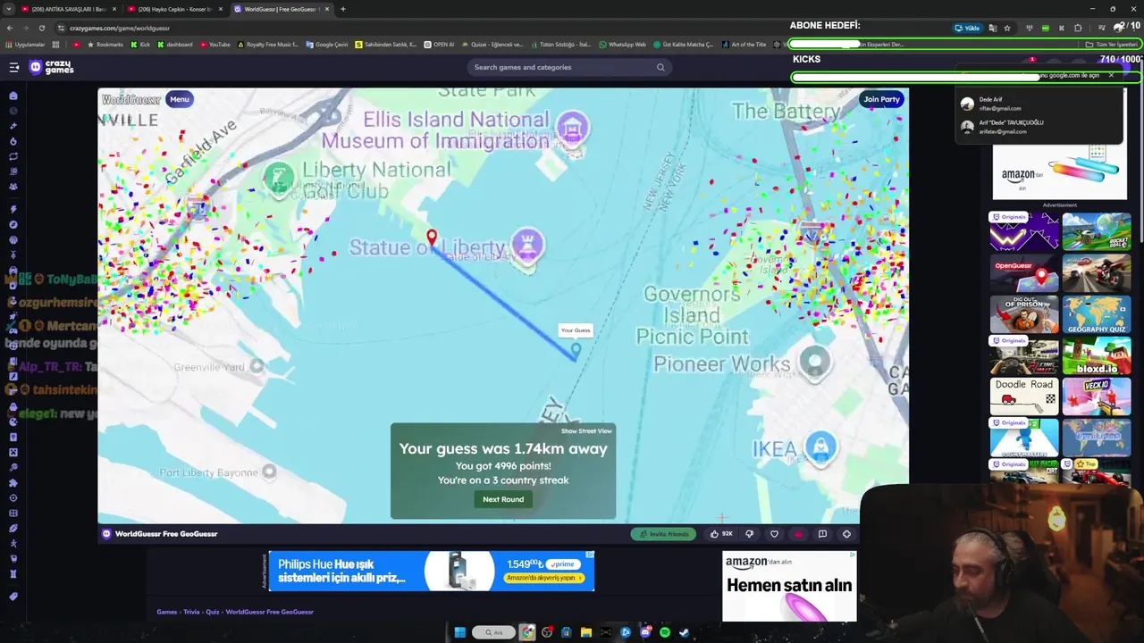Enter fullscreen mode for the game
This screenshot has width=1144, height=643.
point(846,534)
